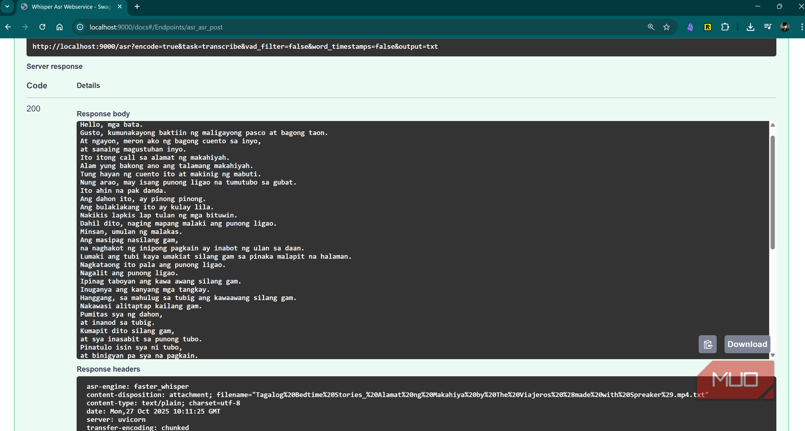Click the 'Response body' label

(103, 114)
